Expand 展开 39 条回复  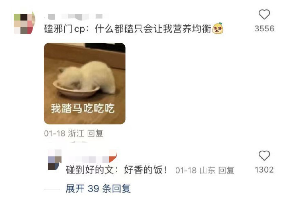tap(98, 189)
